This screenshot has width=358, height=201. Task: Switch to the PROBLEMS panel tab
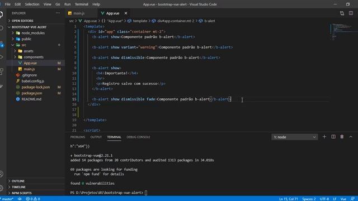(78, 137)
